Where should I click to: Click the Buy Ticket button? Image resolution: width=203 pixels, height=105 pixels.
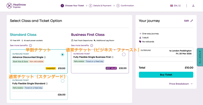point(166,75)
